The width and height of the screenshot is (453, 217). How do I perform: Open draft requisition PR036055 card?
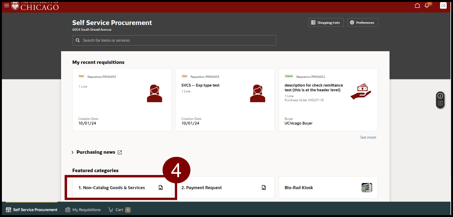pyautogui.click(x=122, y=100)
